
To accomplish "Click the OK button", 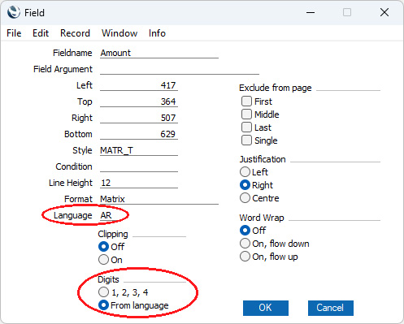I will pyautogui.click(x=266, y=308).
